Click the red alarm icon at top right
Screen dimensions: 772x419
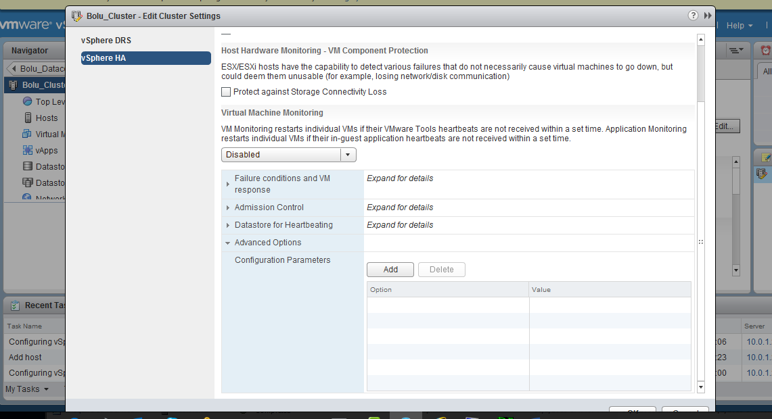766,50
